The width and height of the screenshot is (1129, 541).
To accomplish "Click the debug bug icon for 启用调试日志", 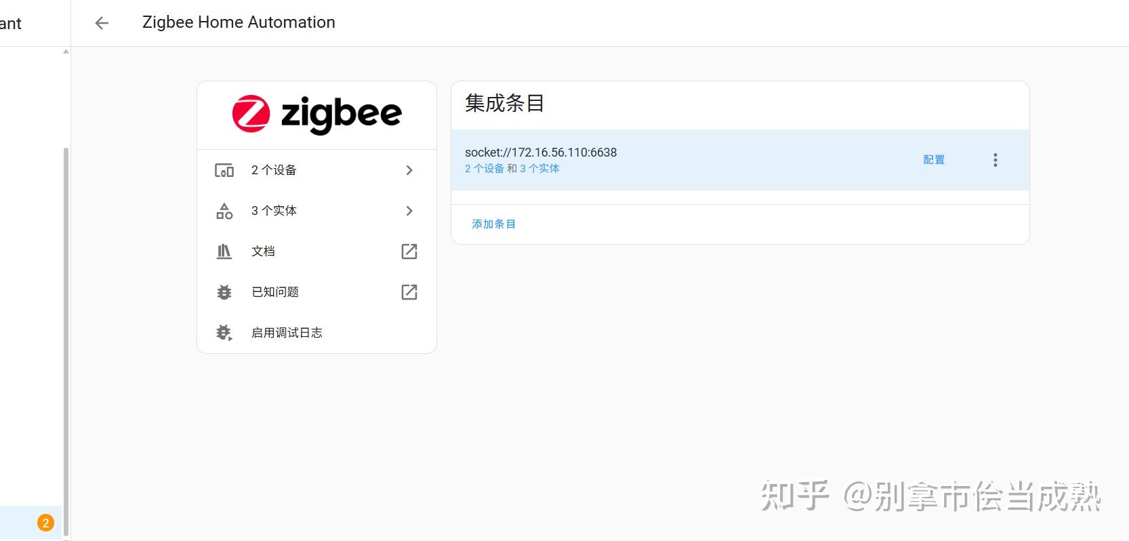I will tap(224, 333).
